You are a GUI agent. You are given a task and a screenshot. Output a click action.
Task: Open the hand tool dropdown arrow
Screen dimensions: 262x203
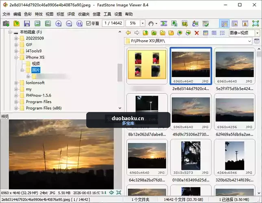156,24
